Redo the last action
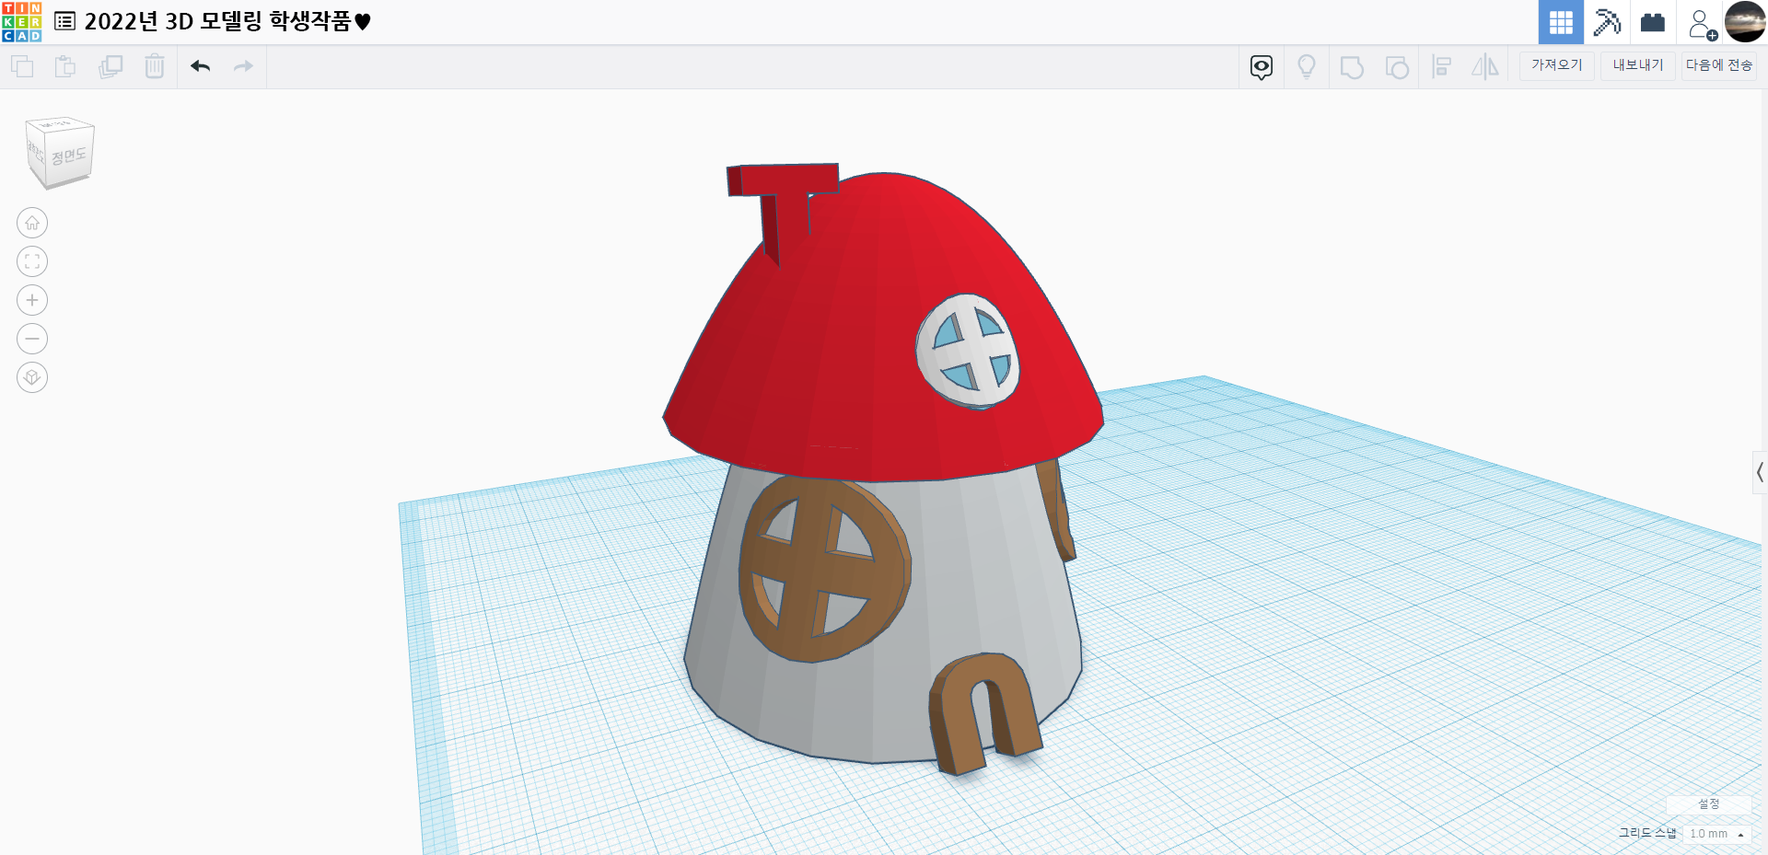 click(x=243, y=66)
